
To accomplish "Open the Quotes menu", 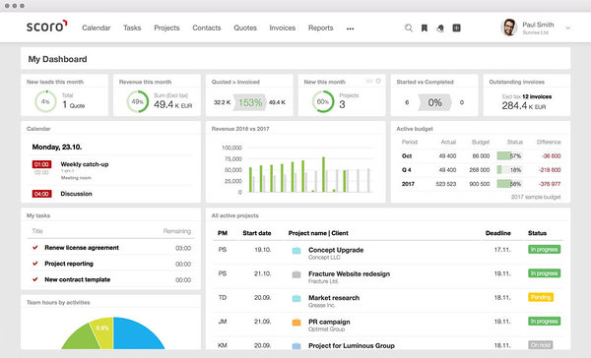I will 245,28.
